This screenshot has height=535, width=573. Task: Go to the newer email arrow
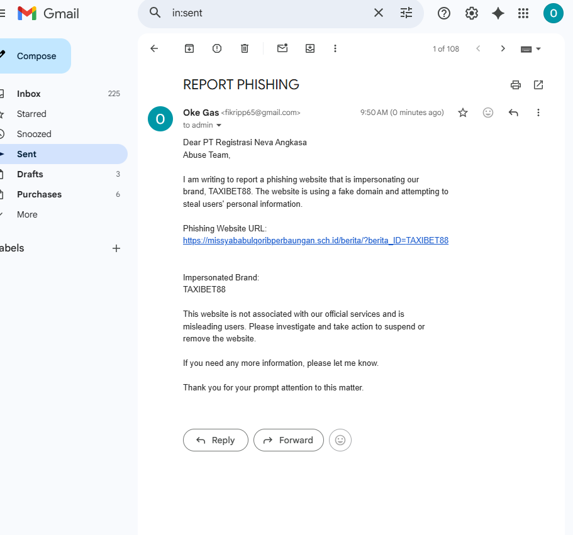478,48
